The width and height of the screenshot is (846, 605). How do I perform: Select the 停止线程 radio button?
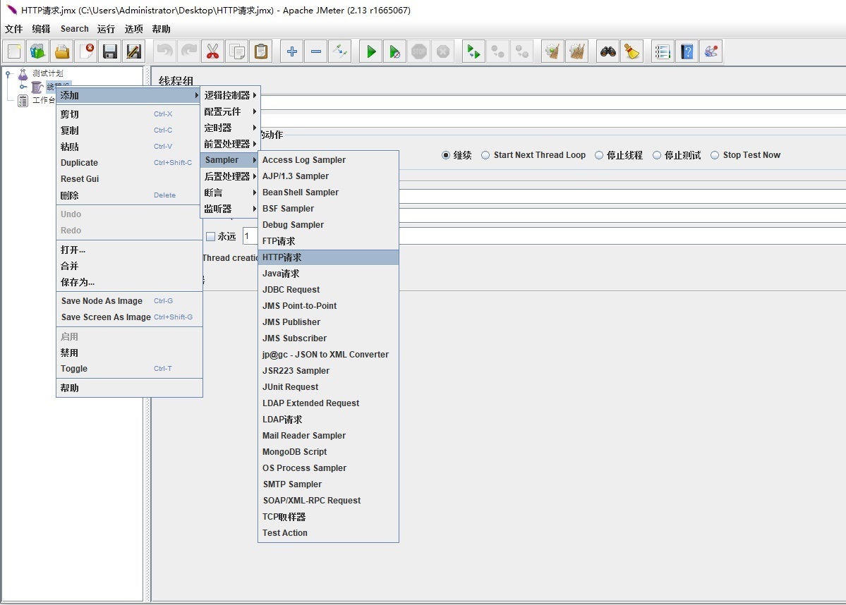pyautogui.click(x=599, y=155)
